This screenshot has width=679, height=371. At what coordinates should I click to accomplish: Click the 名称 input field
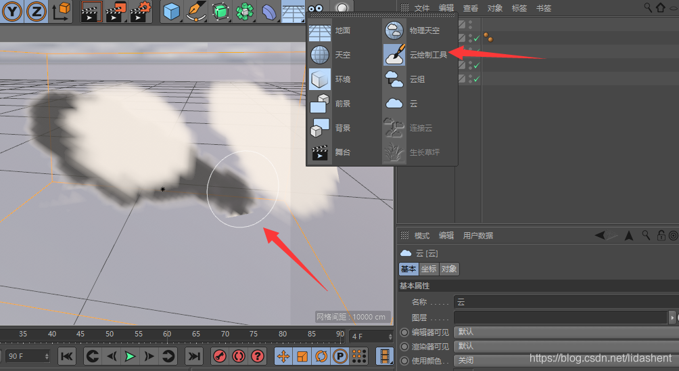tap(567, 302)
